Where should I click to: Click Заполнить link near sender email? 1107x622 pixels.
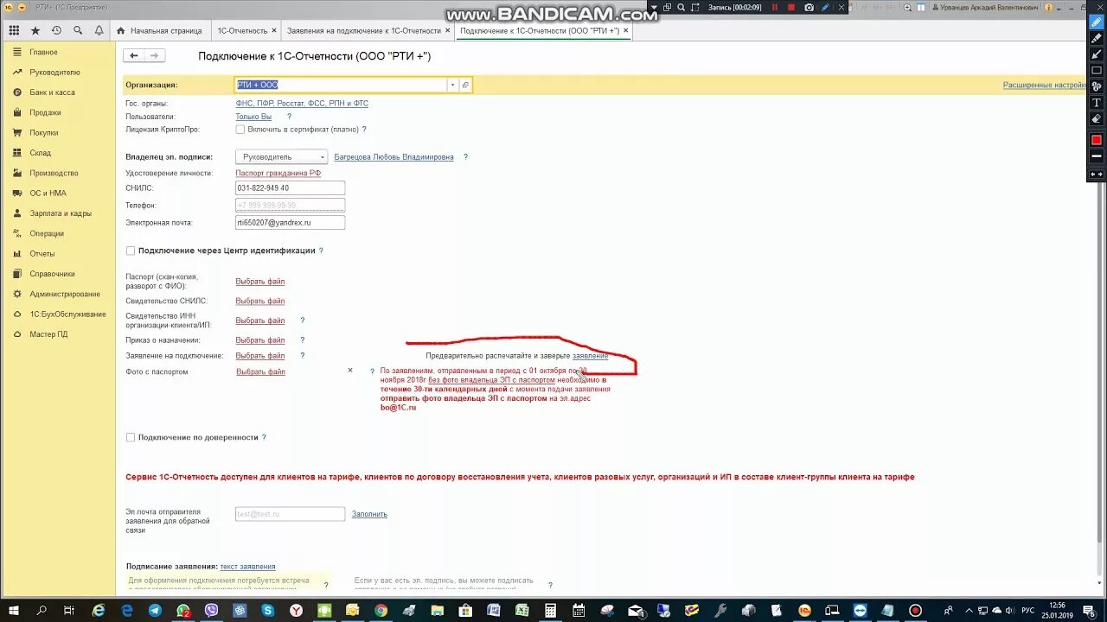point(369,514)
